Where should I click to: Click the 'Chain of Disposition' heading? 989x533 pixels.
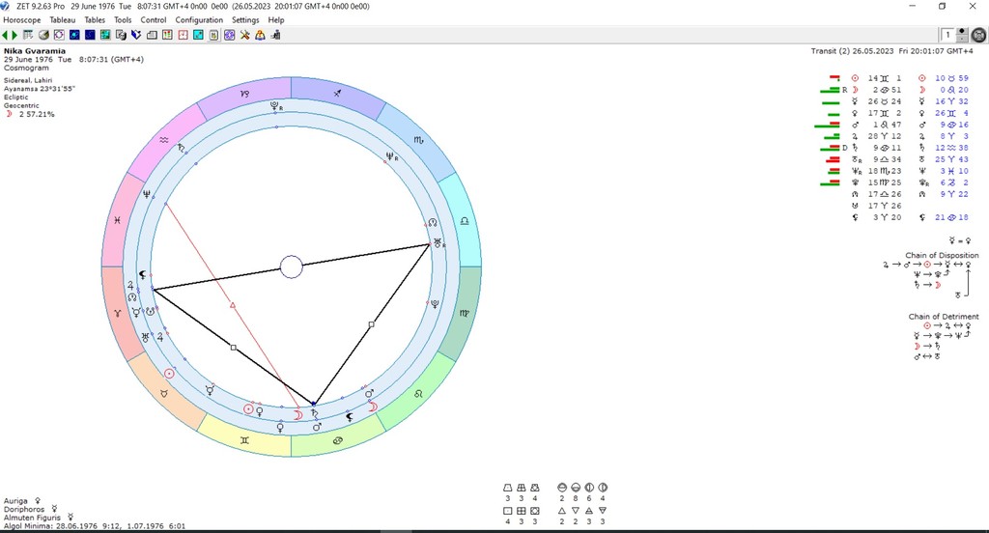942,256
